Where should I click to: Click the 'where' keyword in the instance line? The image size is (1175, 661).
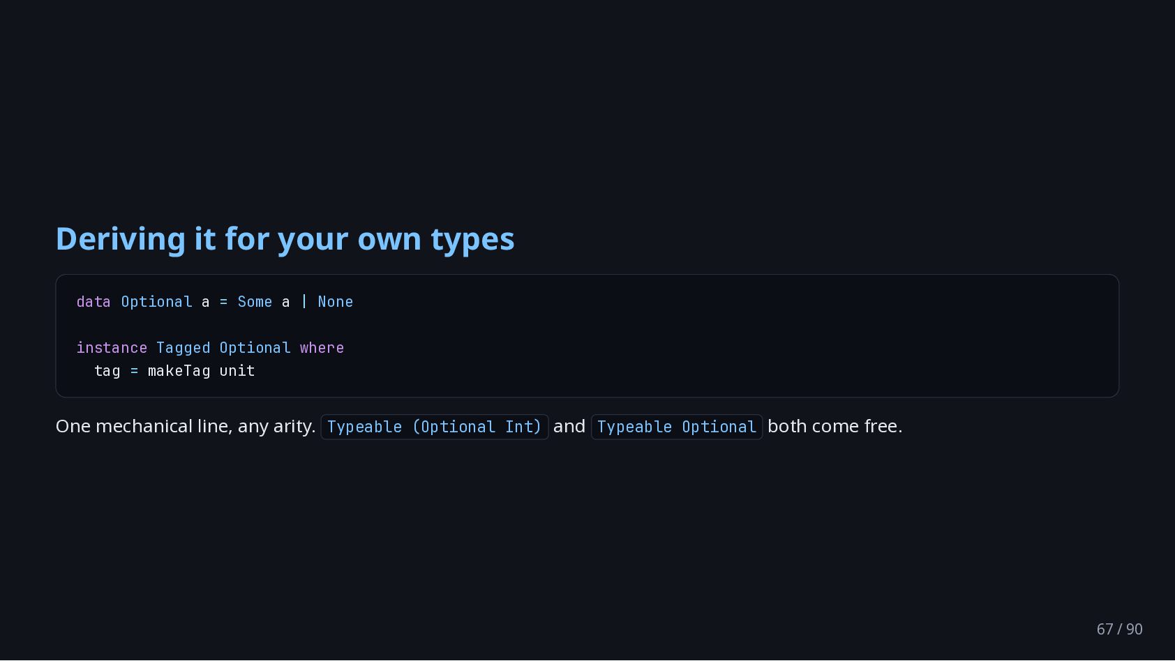tap(322, 348)
